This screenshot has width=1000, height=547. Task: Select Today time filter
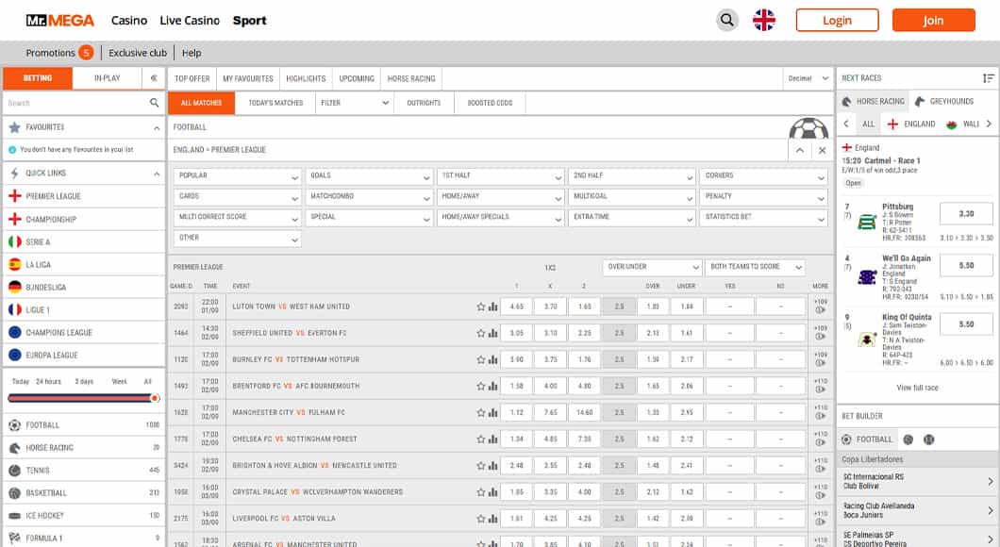21,381
